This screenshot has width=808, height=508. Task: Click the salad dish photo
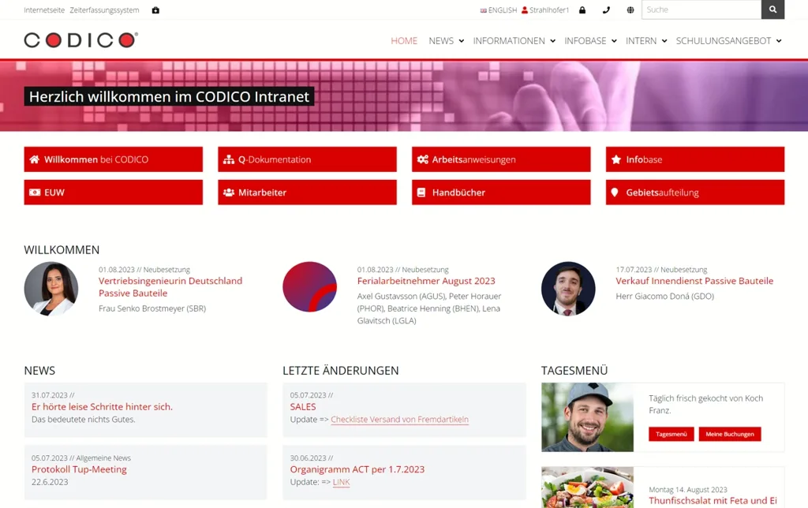[587, 487]
